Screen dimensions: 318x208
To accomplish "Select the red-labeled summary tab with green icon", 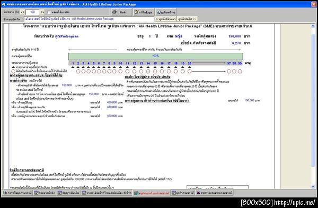I will point(152,193).
